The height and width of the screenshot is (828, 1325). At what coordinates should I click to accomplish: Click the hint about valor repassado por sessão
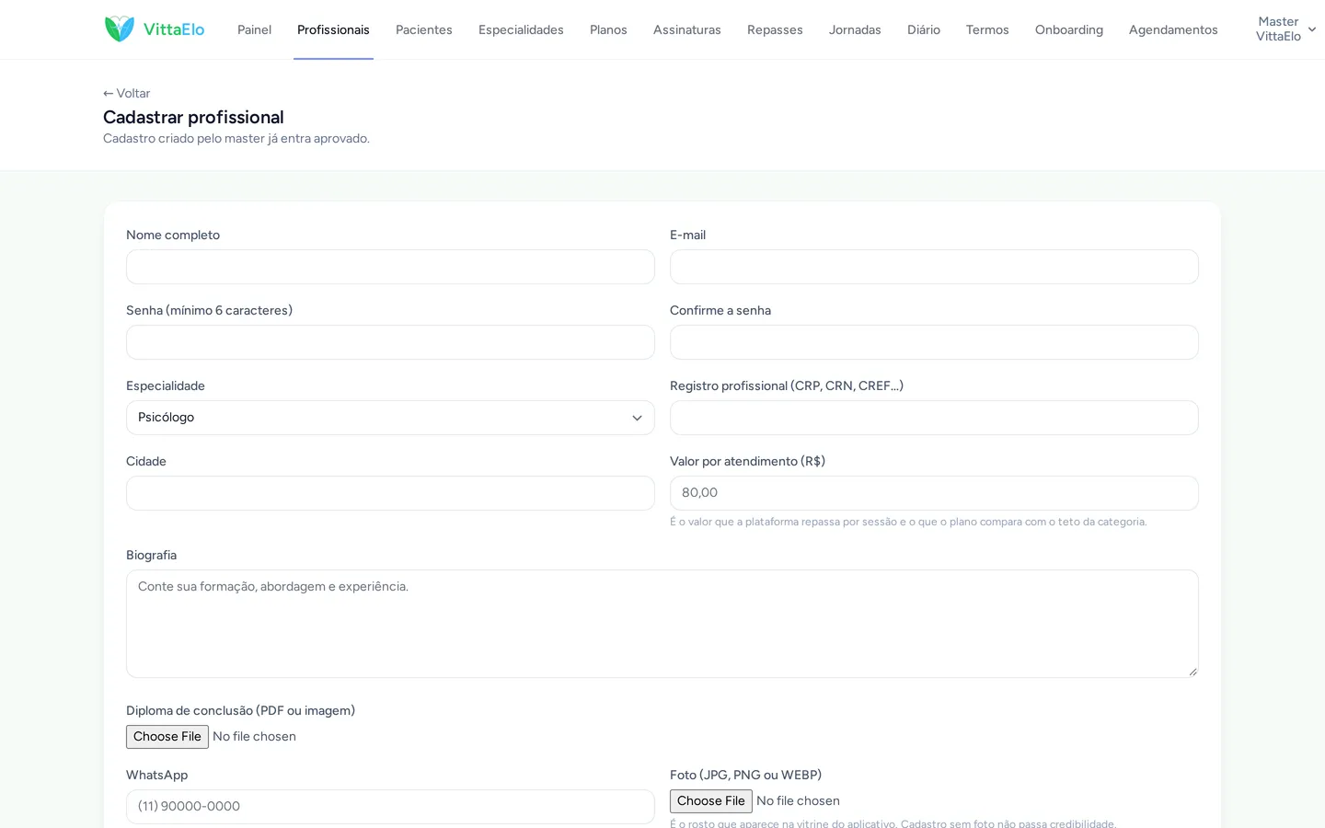pyautogui.click(x=908, y=522)
